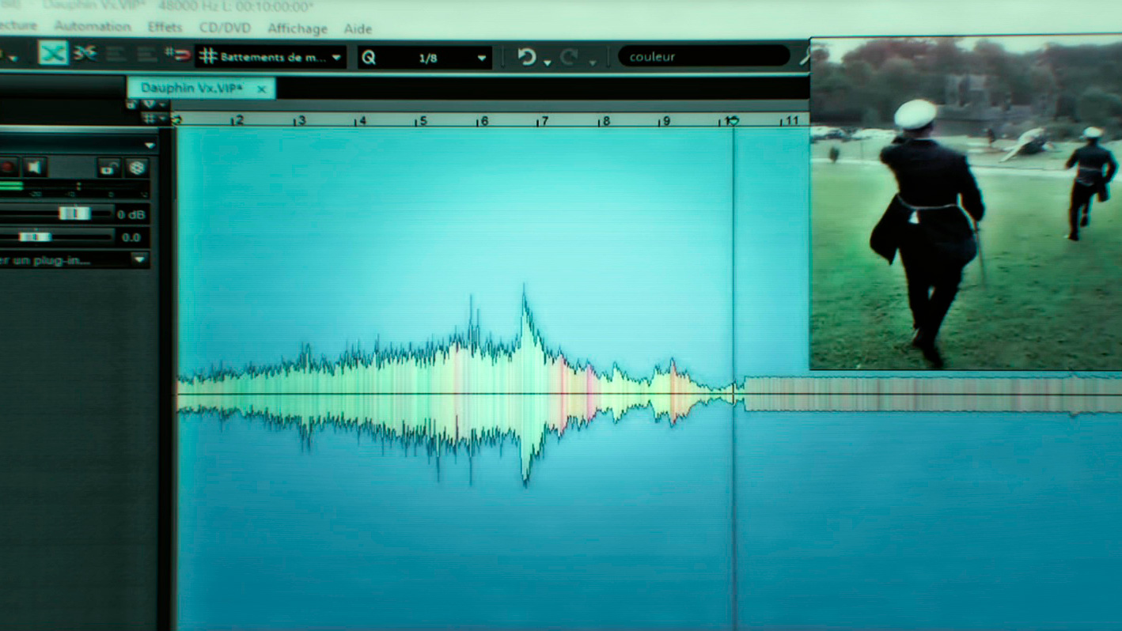Expand the 1/8 quantize value dropdown
This screenshot has height=631, width=1122.
pyautogui.click(x=481, y=58)
